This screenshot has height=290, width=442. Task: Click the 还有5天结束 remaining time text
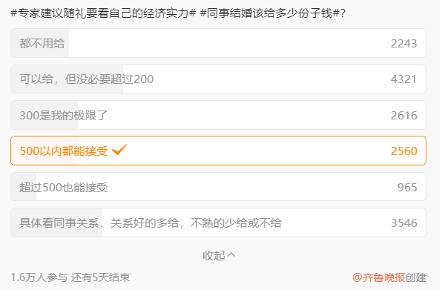[x=100, y=277]
